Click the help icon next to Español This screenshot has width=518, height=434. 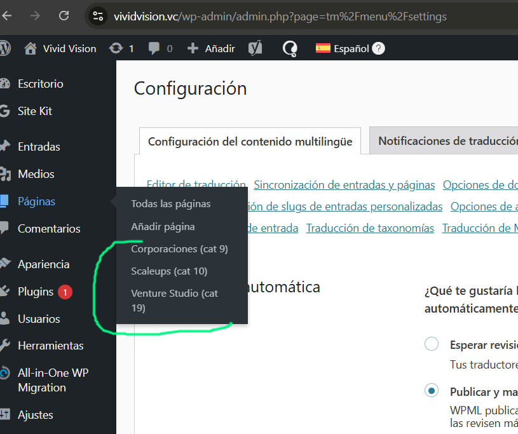click(x=378, y=48)
